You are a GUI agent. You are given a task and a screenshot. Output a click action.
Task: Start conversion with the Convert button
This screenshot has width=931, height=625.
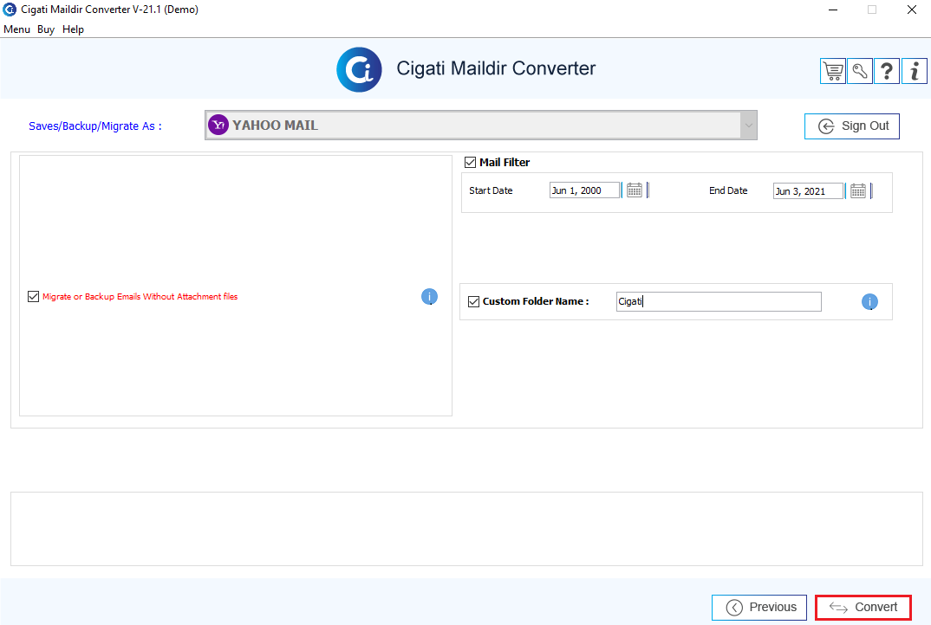(863, 607)
